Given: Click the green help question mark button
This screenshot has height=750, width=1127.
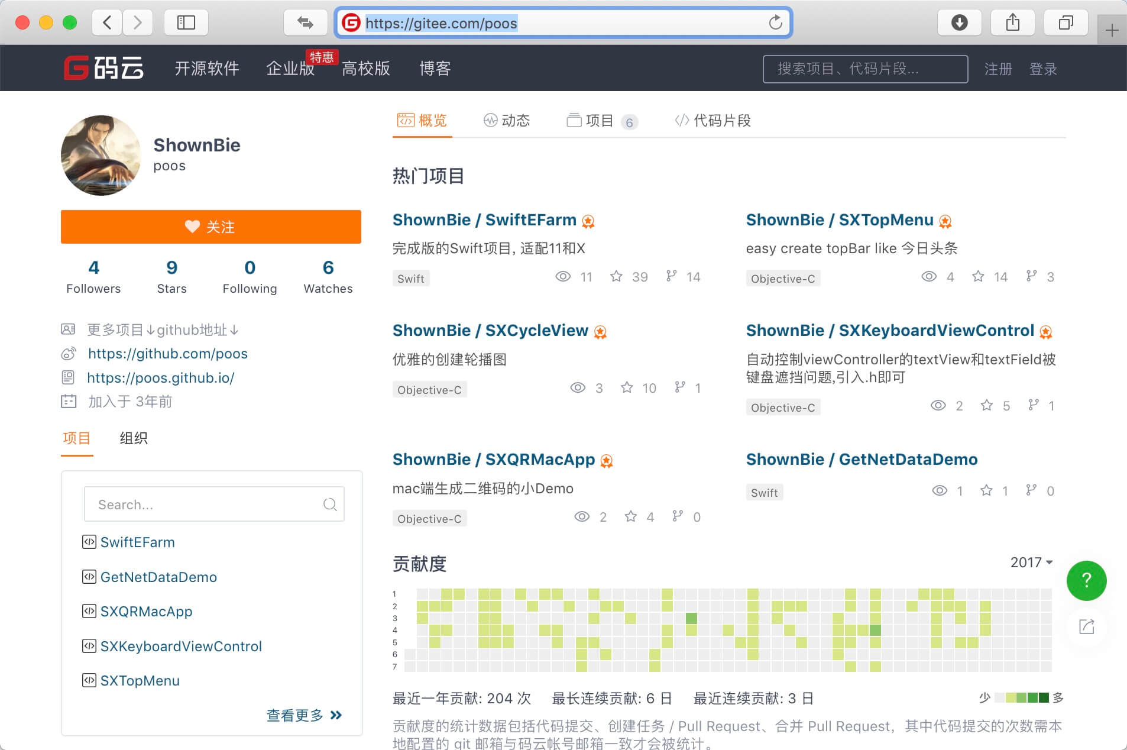Looking at the screenshot, I should [1086, 580].
